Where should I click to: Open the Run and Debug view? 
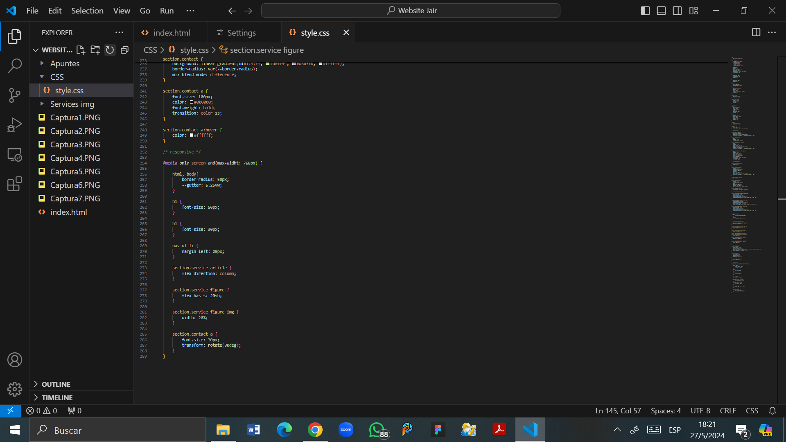15,125
